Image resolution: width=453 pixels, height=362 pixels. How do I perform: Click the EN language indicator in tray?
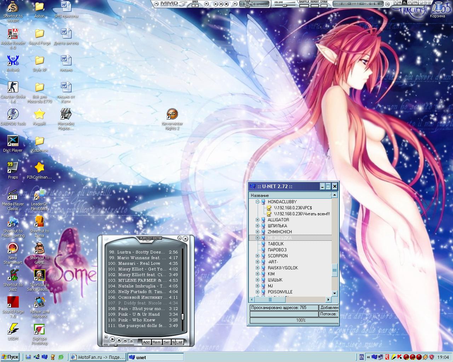tap(361, 357)
